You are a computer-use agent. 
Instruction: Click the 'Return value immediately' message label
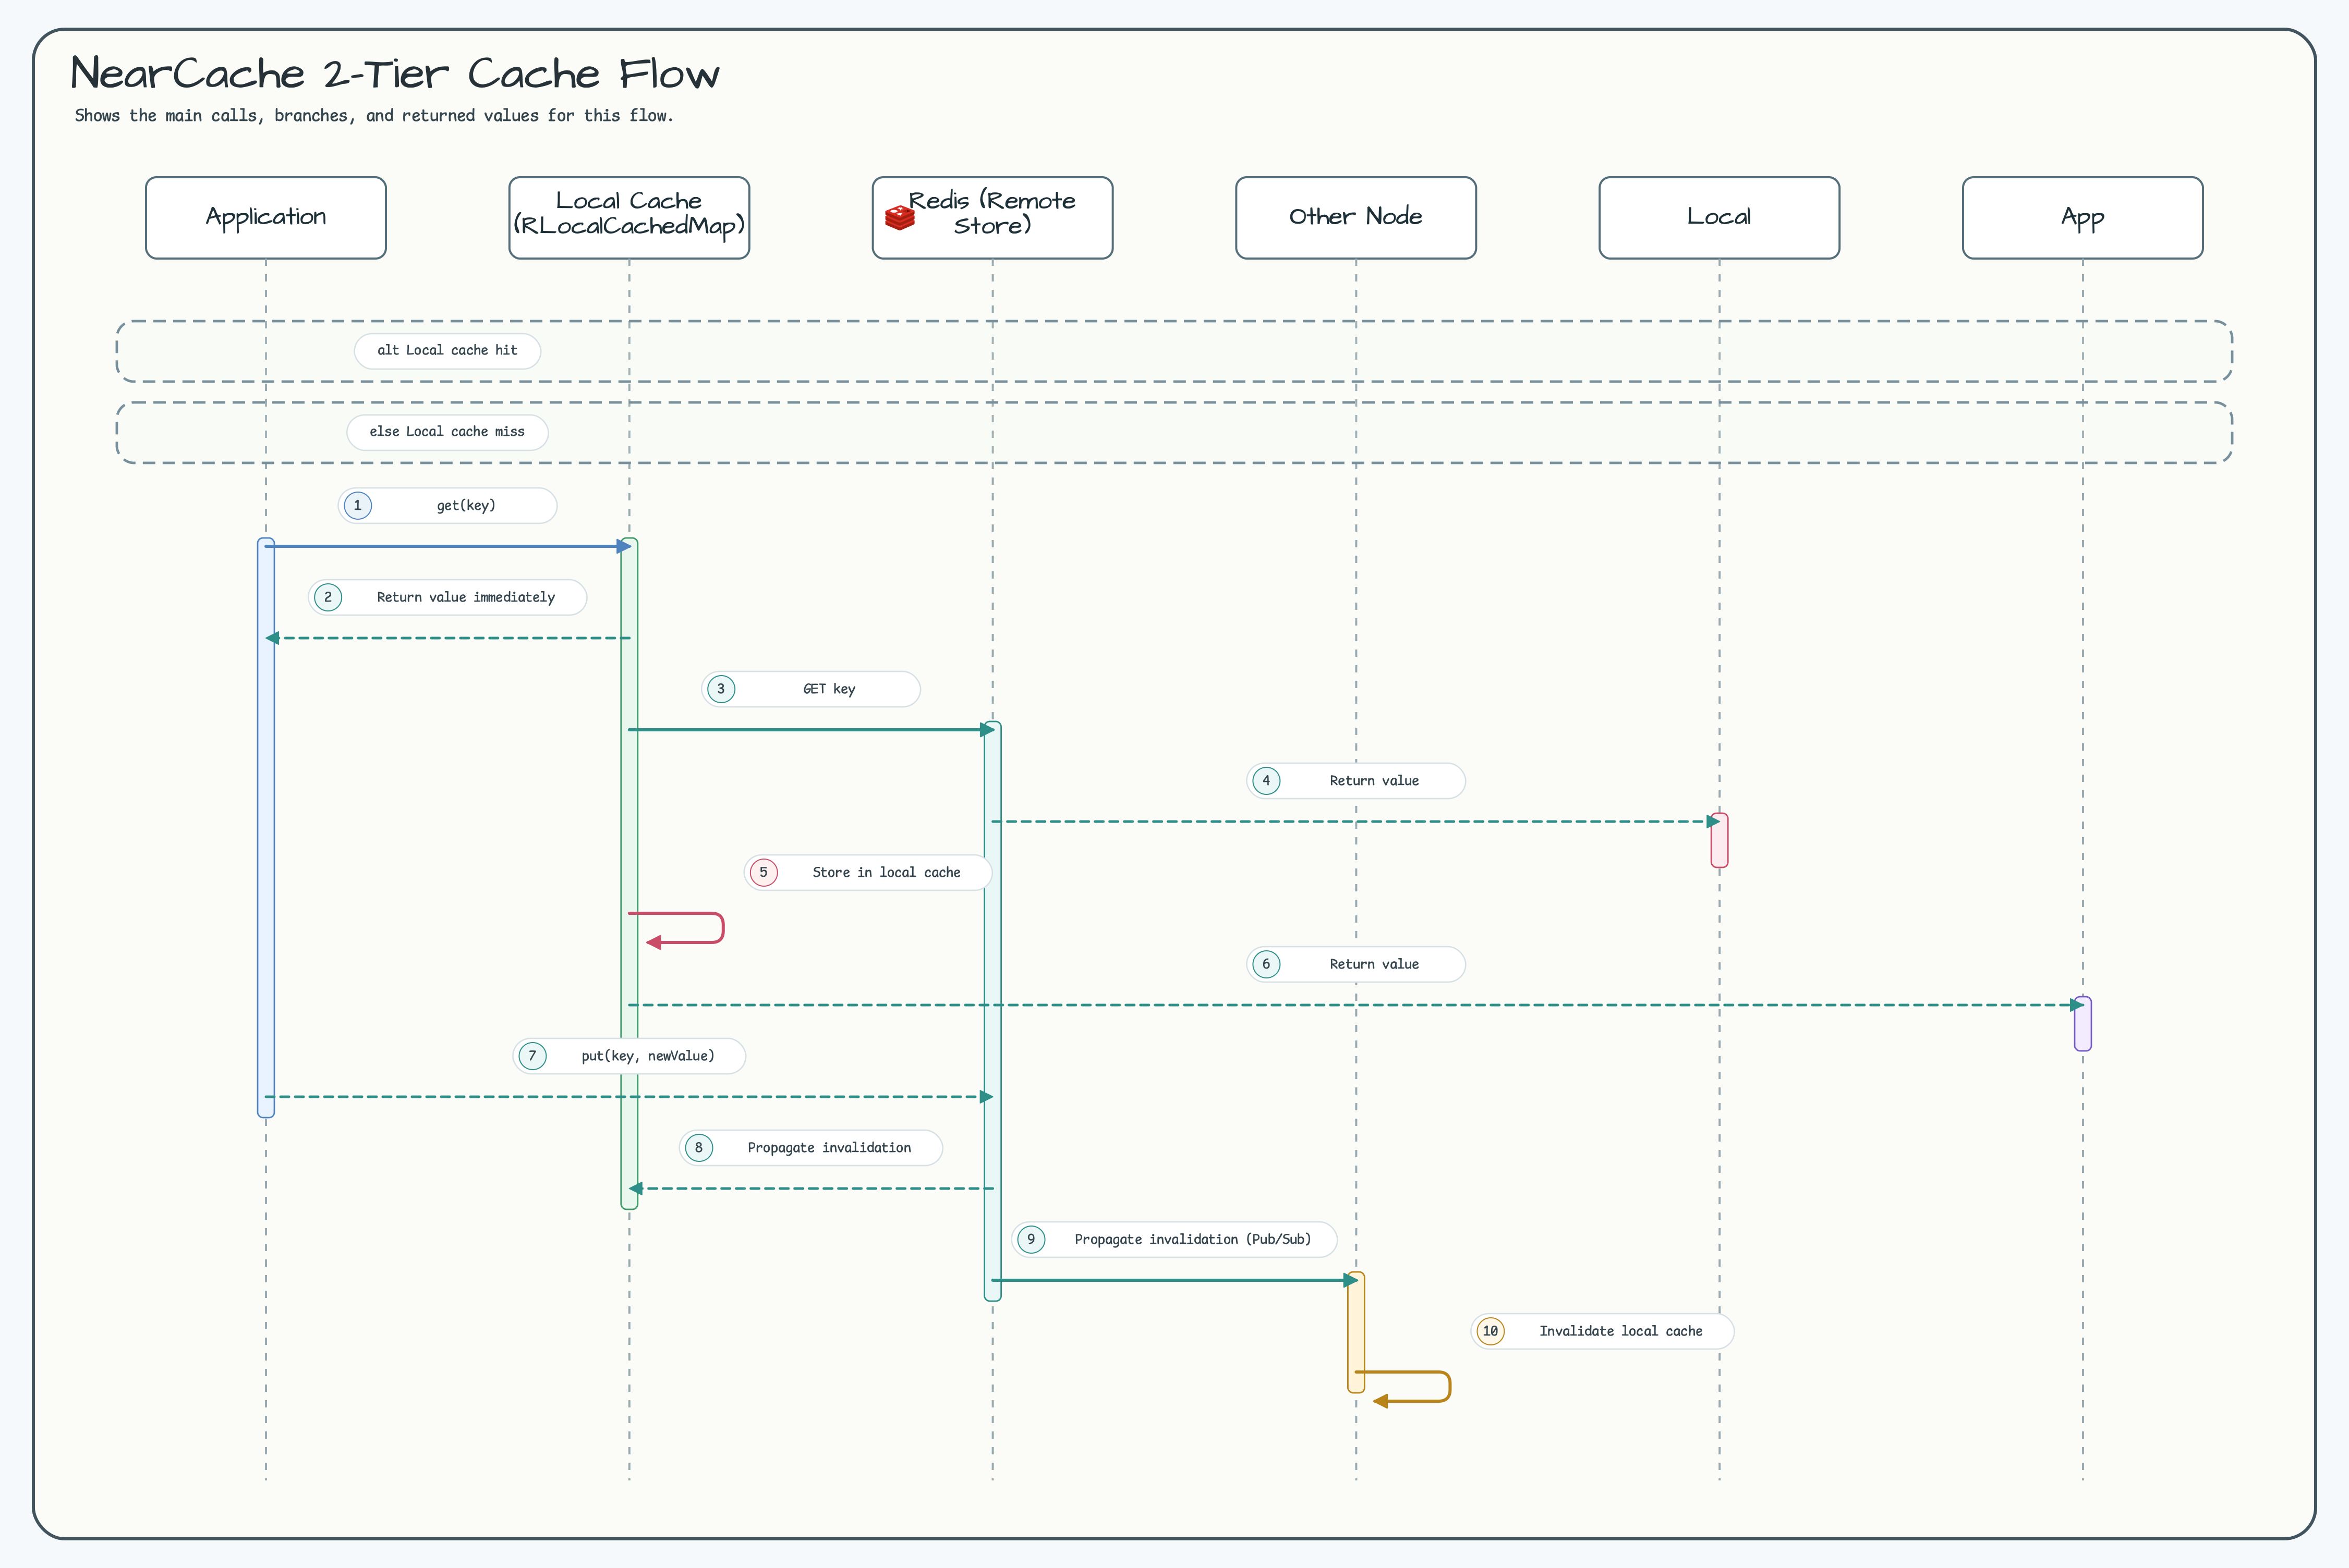tap(447, 598)
